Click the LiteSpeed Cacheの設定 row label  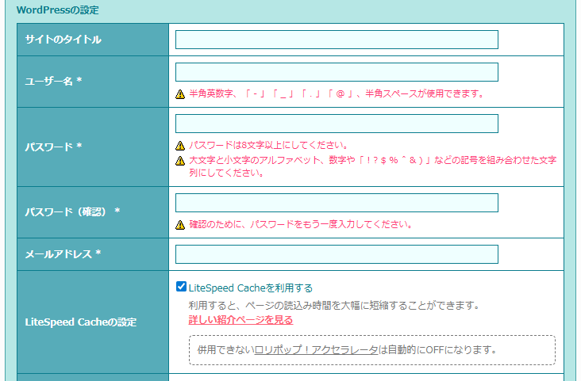pyautogui.click(x=81, y=322)
